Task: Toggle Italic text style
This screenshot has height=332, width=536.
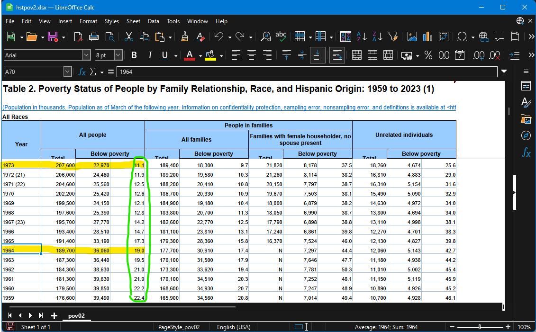Action: pyautogui.click(x=150, y=55)
